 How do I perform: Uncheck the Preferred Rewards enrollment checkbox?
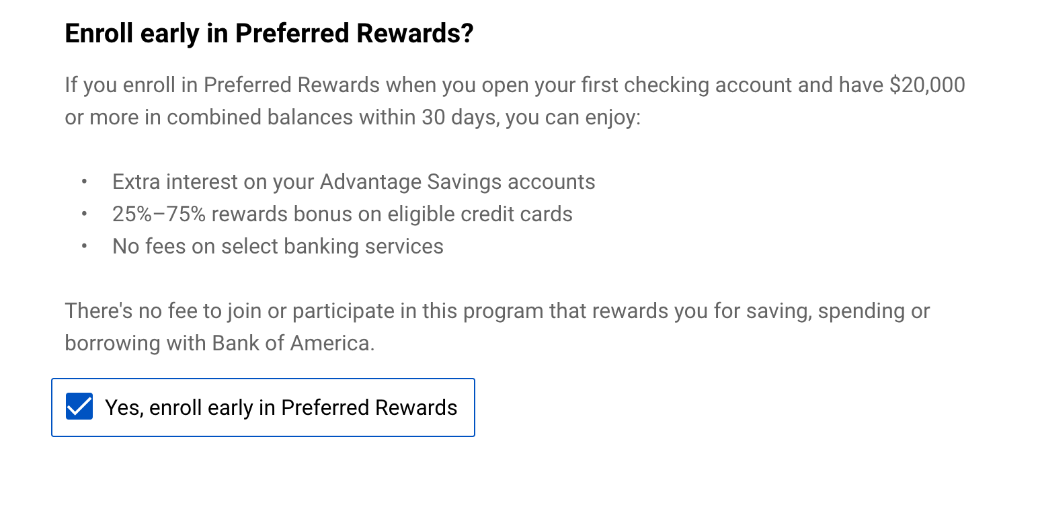(x=79, y=407)
